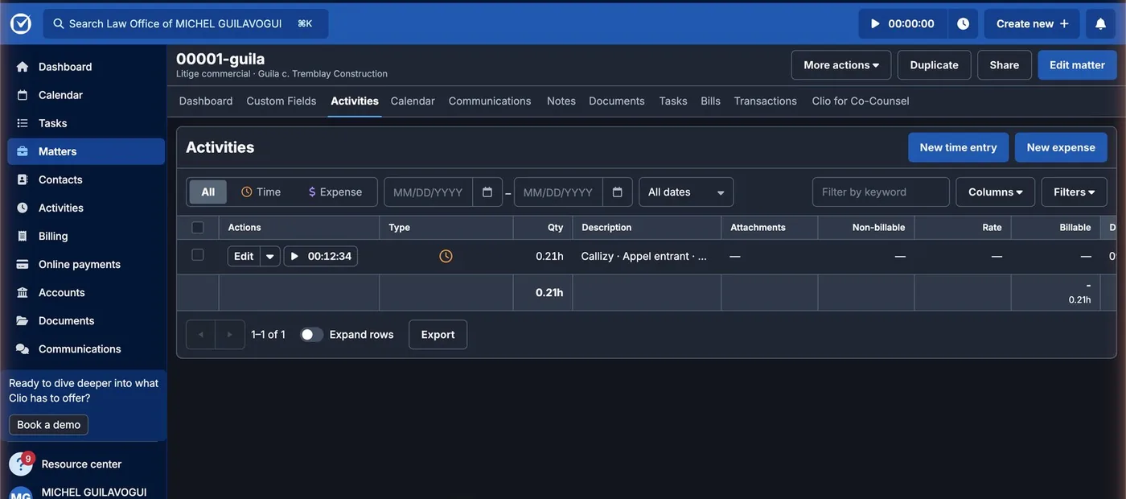Focus the Filter by keyword field
Viewport: 1126px width, 499px height.
(881, 192)
